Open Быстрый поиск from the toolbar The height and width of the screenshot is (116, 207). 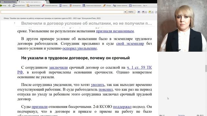tap(19, 5)
